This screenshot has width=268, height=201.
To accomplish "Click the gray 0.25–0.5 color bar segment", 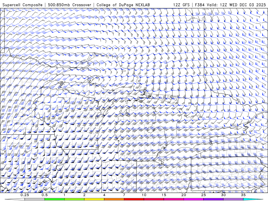I will tap(35, 199).
